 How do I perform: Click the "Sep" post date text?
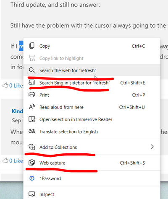click(x=16, y=120)
